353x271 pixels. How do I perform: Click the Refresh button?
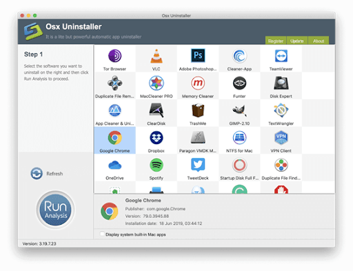pyautogui.click(x=47, y=174)
